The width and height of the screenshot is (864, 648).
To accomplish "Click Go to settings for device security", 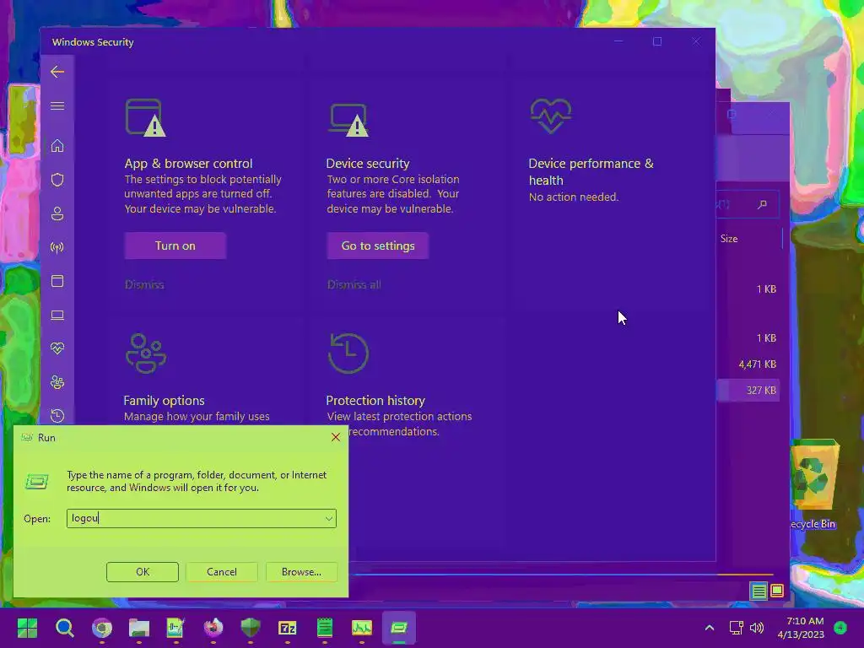I will [378, 246].
